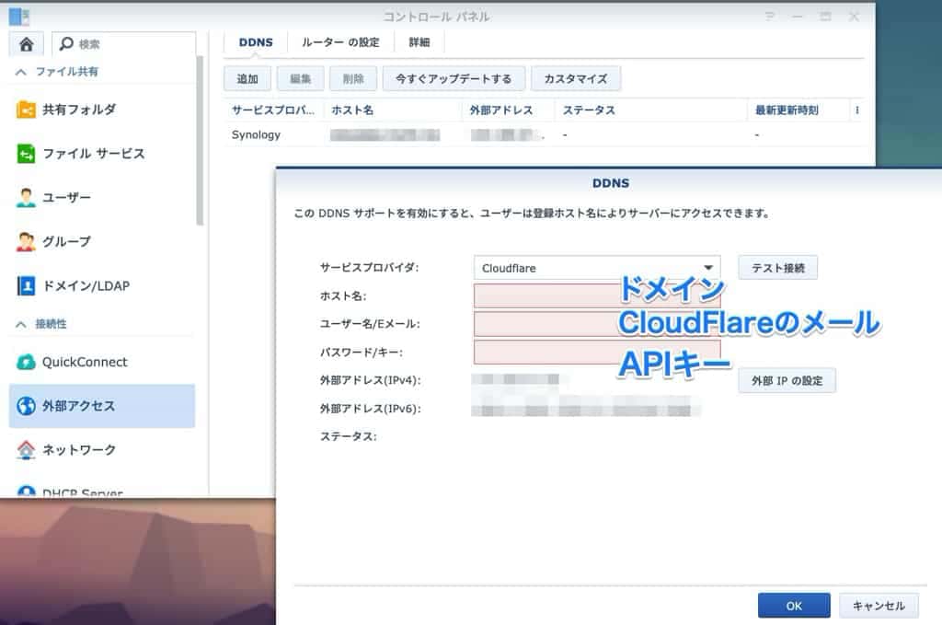Sort by ステータス column header
The height and width of the screenshot is (625, 942).
(x=650, y=110)
